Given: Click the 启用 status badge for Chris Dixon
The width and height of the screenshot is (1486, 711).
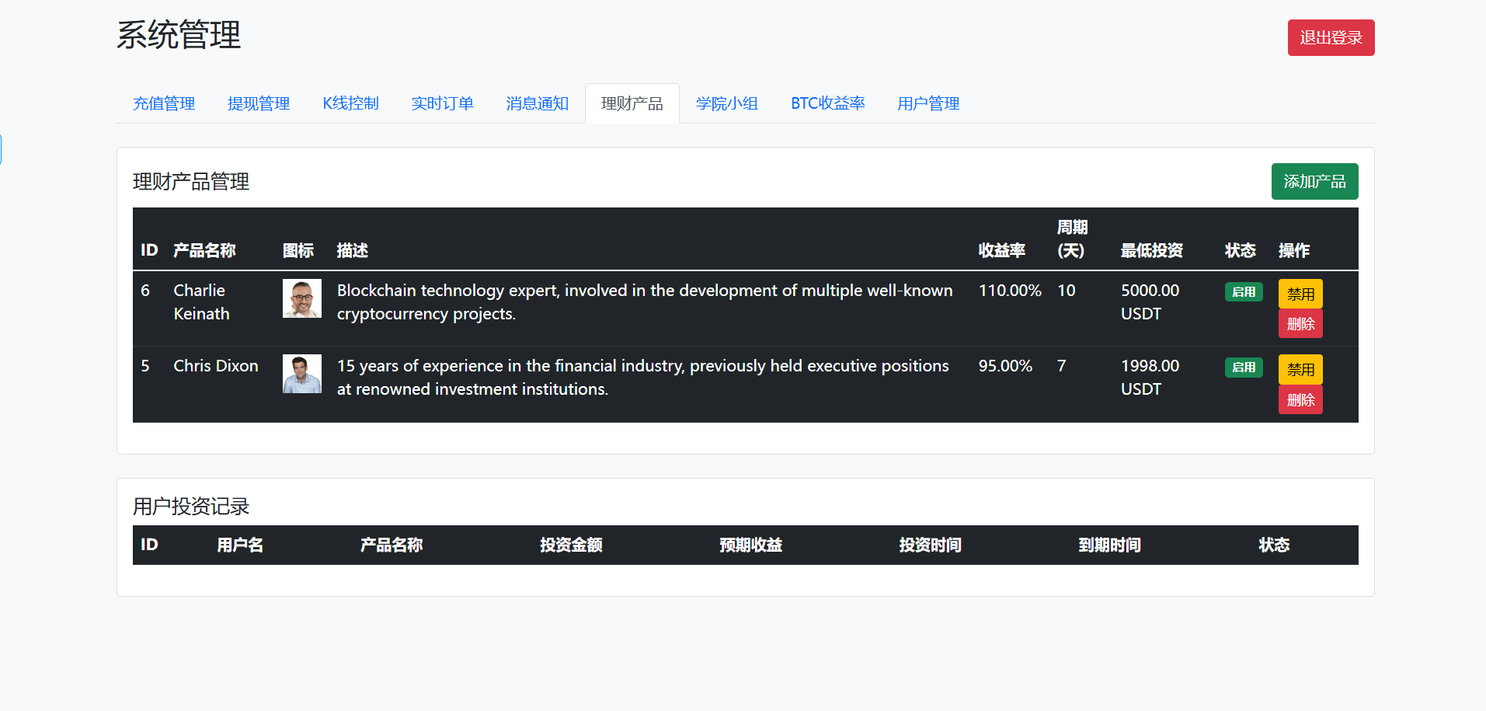Looking at the screenshot, I should pyautogui.click(x=1243, y=367).
